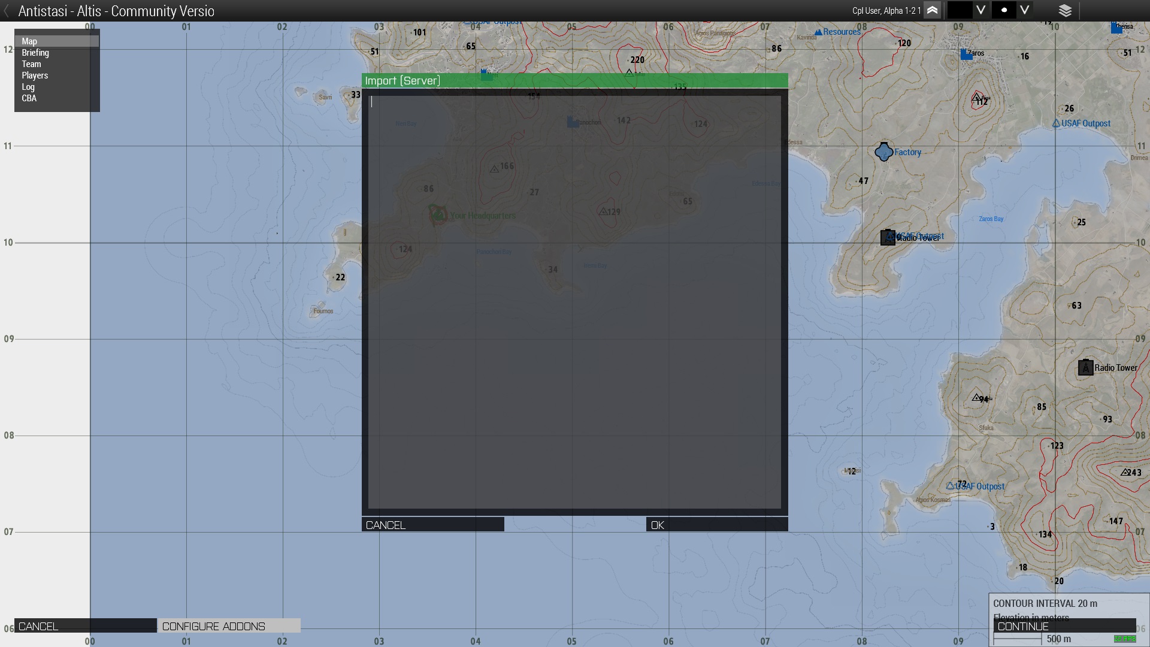Expand the marker color dropdown arrow
The width and height of the screenshot is (1150, 647).
980,10
